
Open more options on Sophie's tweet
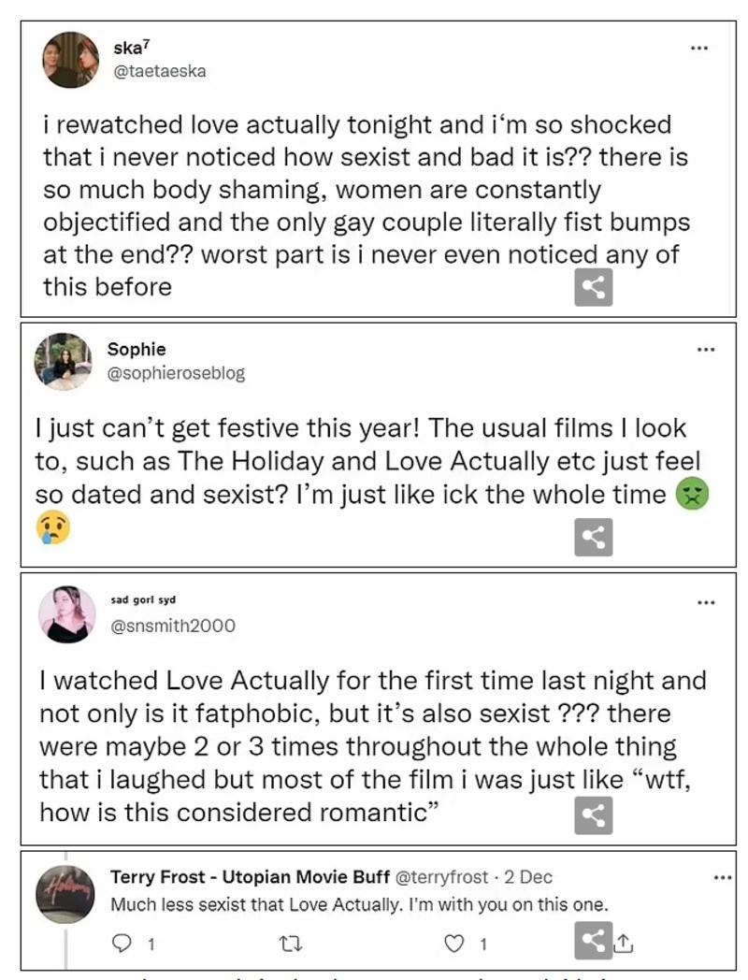(x=706, y=351)
